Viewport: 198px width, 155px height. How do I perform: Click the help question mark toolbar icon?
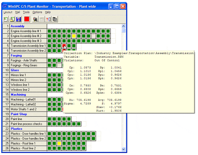coord(48,19)
